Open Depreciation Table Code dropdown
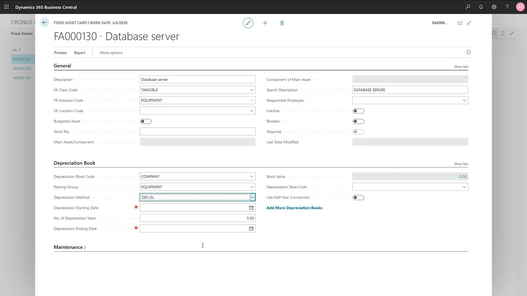The image size is (527, 296). coord(464,187)
